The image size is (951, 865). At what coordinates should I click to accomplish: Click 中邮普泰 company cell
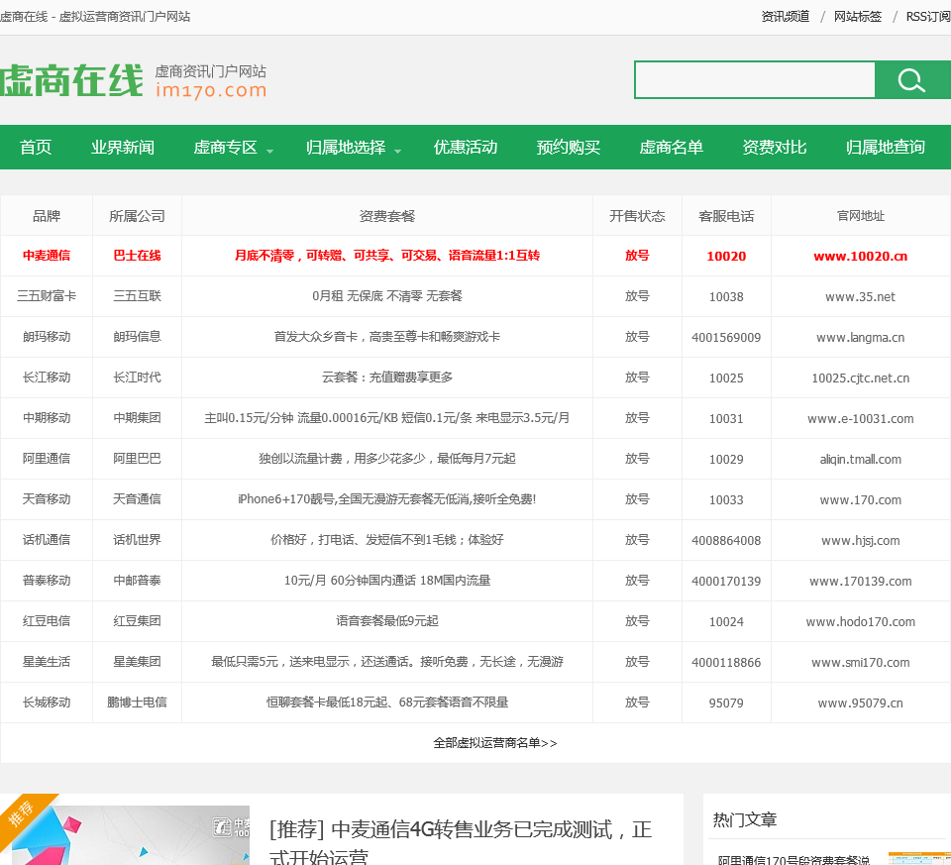137,581
